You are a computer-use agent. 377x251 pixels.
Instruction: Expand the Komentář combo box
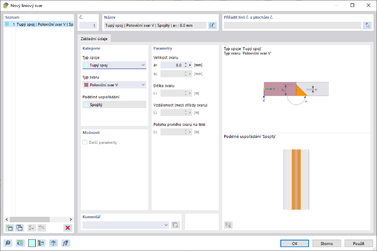click(x=166, y=225)
